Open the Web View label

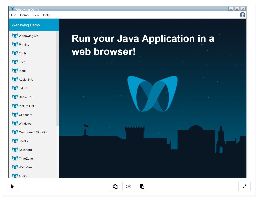click(26, 167)
